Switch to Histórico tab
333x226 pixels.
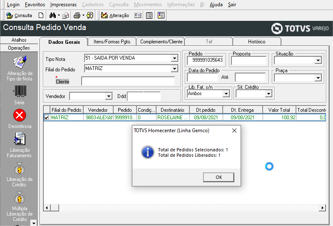(x=256, y=42)
